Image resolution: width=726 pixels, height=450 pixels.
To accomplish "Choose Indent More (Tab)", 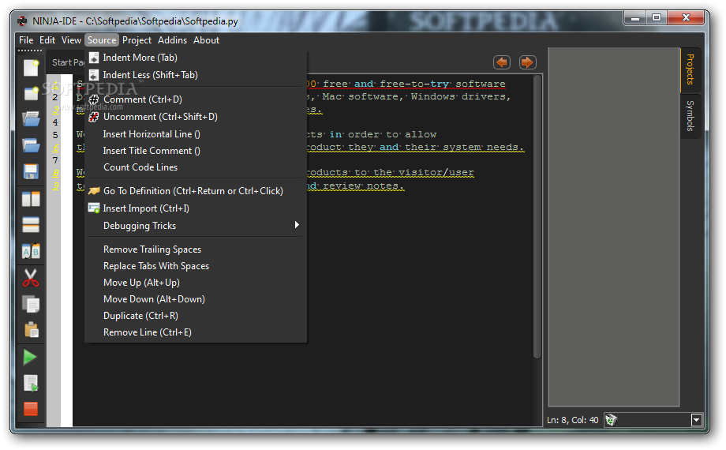I will click(x=196, y=58).
